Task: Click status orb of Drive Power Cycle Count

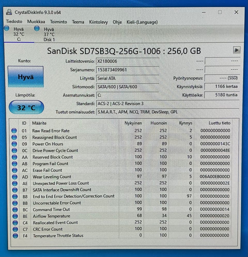Action: (14, 150)
